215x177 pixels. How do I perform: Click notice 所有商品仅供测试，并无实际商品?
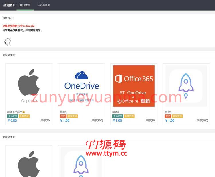coord(22,30)
